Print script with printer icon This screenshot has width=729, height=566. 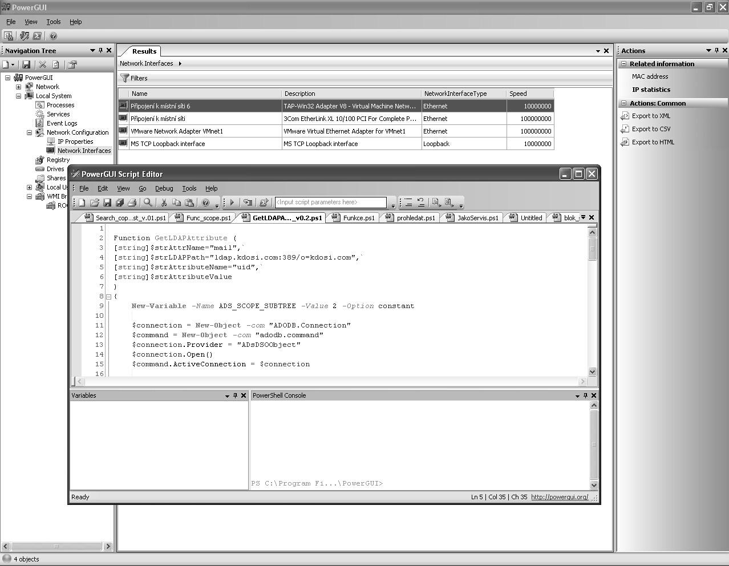pos(132,202)
